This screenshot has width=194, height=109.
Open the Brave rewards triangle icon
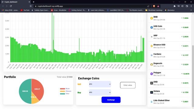tap(158, 6)
